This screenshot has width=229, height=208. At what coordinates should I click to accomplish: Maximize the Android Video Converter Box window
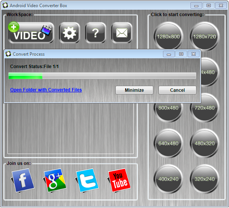click(x=208, y=6)
